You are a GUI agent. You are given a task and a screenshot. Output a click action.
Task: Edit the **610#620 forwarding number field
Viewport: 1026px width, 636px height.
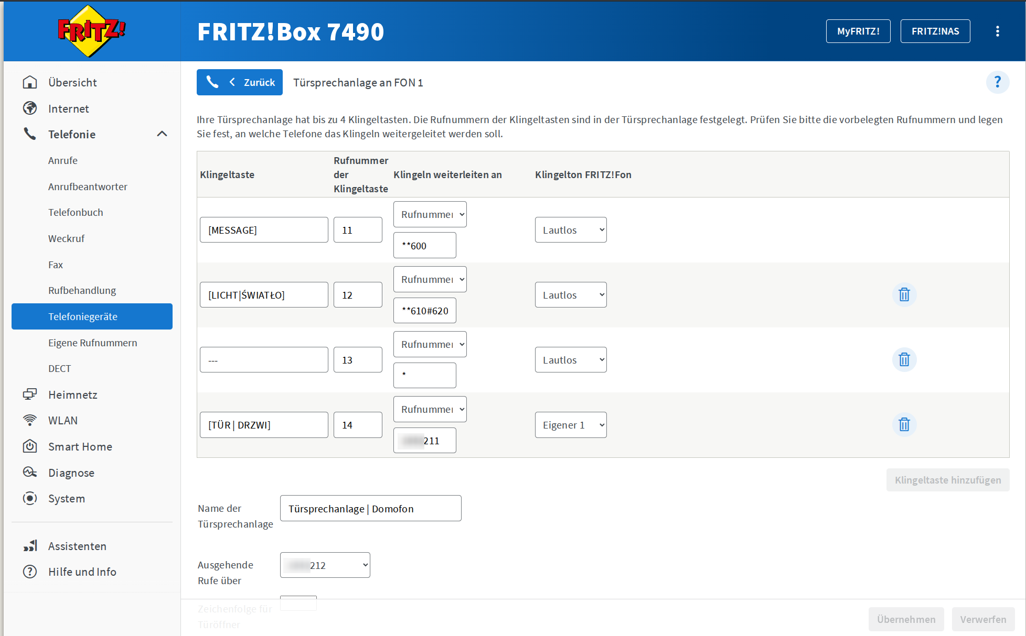(425, 310)
